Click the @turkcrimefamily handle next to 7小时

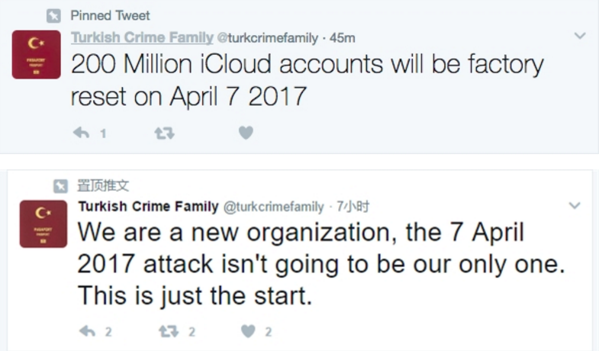click(x=274, y=206)
